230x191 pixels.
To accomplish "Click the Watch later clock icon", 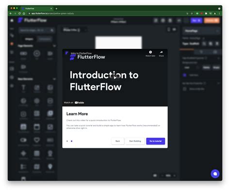I will [x=150, y=52].
